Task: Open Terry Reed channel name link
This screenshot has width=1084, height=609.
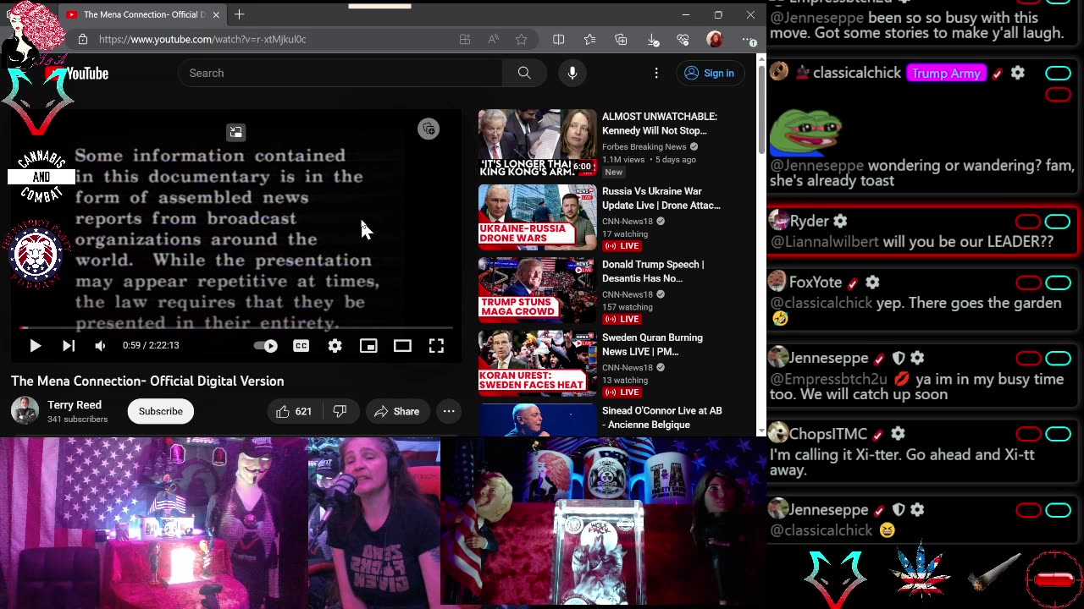Action: (x=75, y=405)
